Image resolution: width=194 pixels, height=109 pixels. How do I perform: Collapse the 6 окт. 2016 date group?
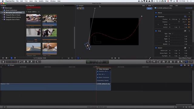coord(27,12)
